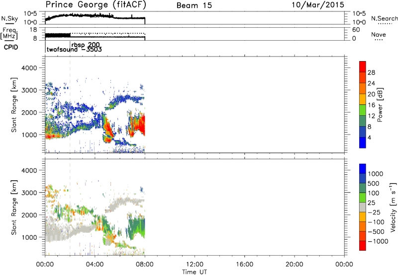Click the 'CPID' label
The image size is (398, 275).
pyautogui.click(x=11, y=47)
